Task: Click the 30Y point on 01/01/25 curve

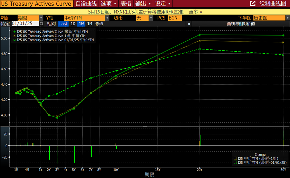Action: coord(283,55)
